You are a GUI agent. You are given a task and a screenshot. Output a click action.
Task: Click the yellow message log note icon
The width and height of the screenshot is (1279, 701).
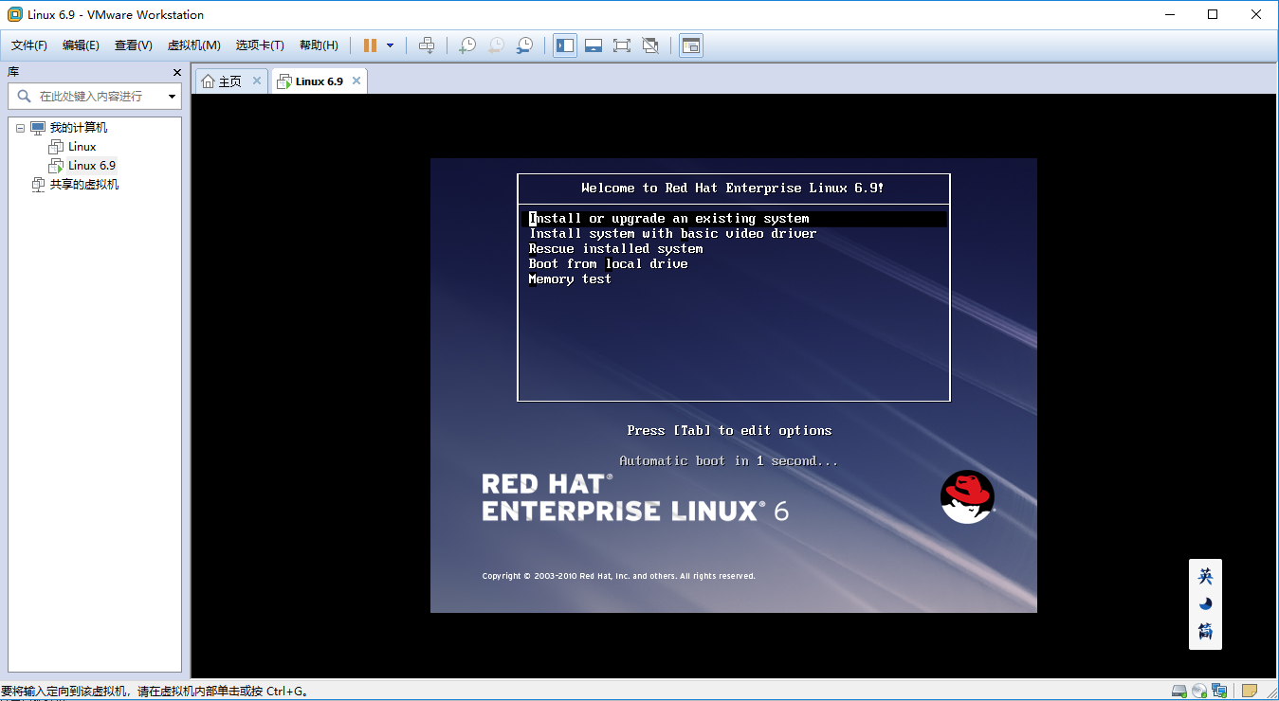1250,691
